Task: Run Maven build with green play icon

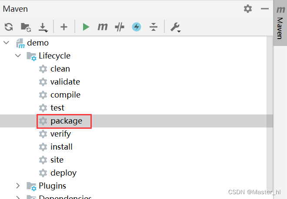Action: [86, 27]
